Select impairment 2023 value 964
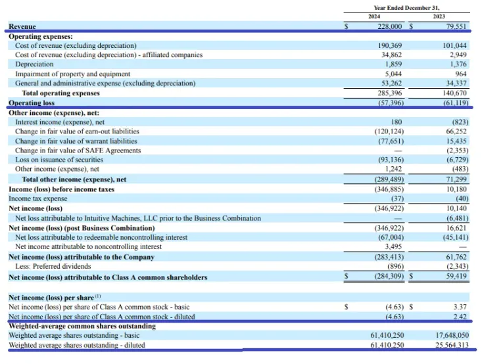This screenshot has height=364, width=482. [x=461, y=74]
